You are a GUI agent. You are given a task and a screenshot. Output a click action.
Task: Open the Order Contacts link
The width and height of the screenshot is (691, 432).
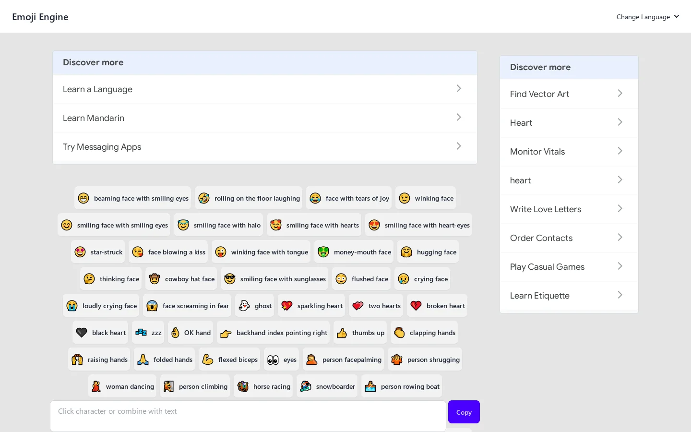pos(569,238)
